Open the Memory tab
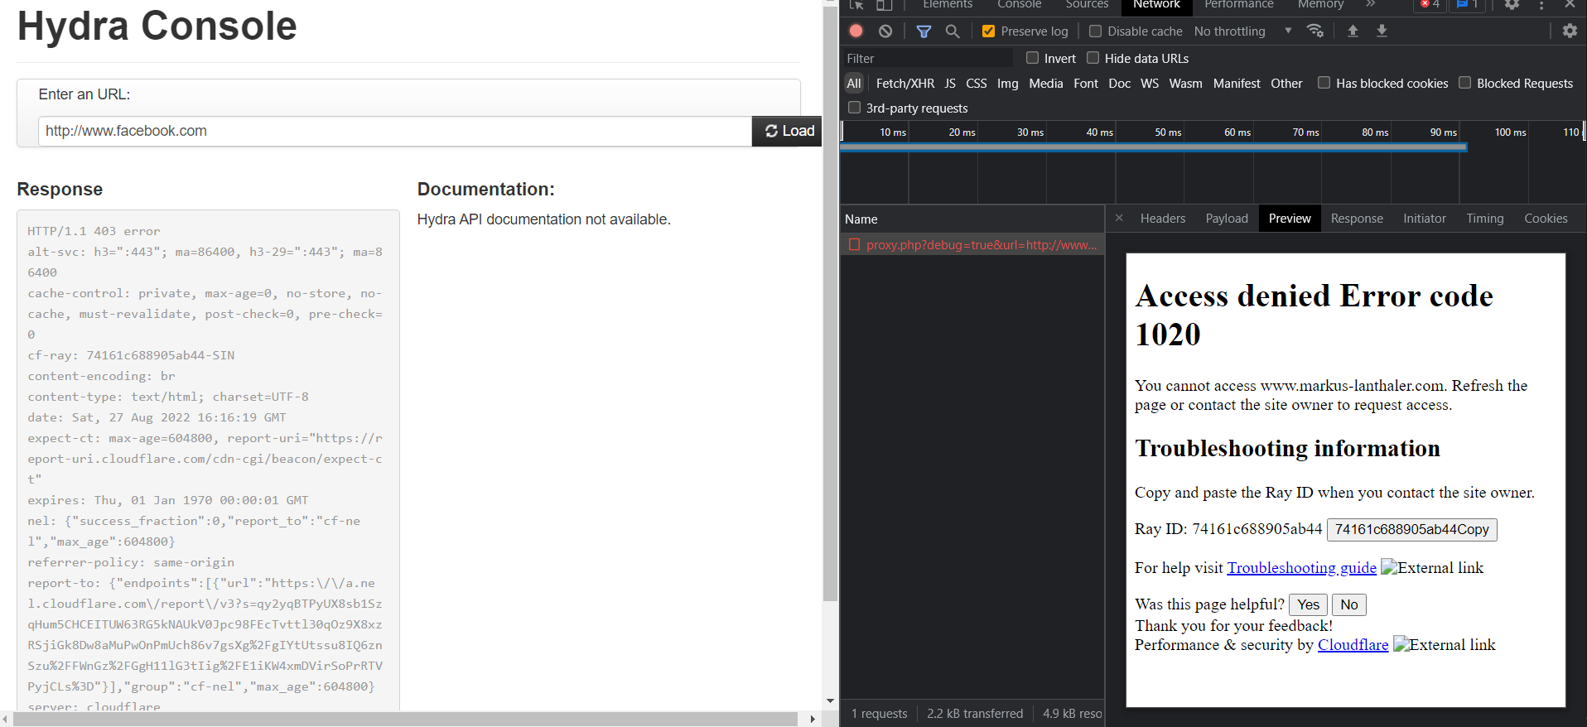 [1320, 5]
